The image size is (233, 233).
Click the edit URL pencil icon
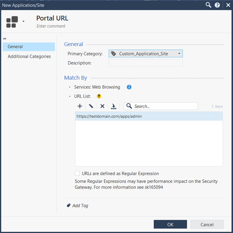click(x=91, y=106)
